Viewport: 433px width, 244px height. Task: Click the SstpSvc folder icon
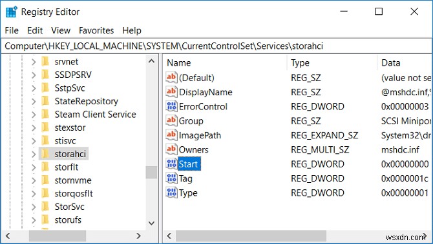pyautogui.click(x=45, y=88)
